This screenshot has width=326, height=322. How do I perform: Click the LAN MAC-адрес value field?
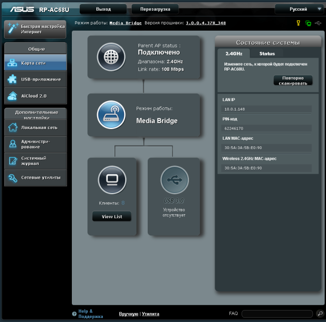(267, 148)
